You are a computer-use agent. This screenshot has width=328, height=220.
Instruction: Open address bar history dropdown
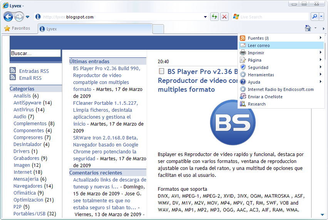[206, 17]
